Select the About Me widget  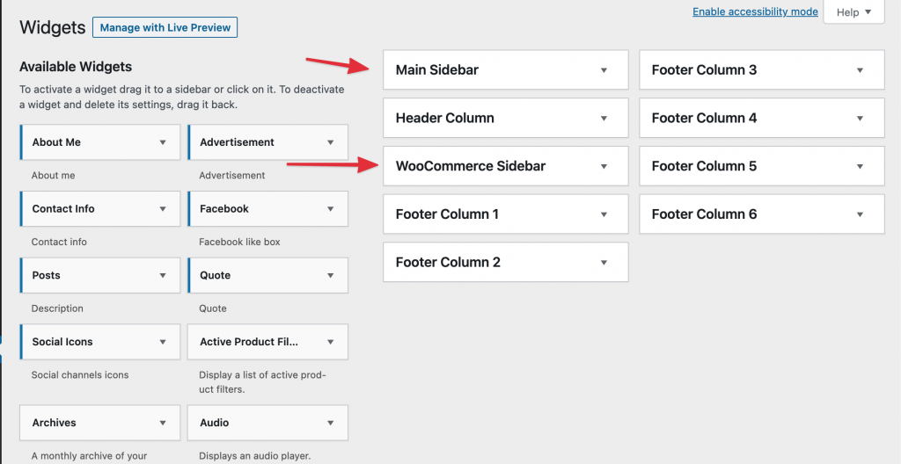pyautogui.click(x=100, y=142)
